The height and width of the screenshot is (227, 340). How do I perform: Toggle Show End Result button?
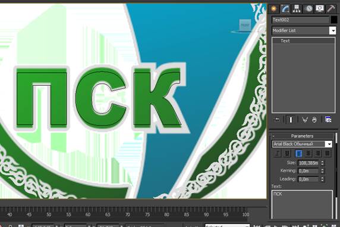click(x=291, y=120)
